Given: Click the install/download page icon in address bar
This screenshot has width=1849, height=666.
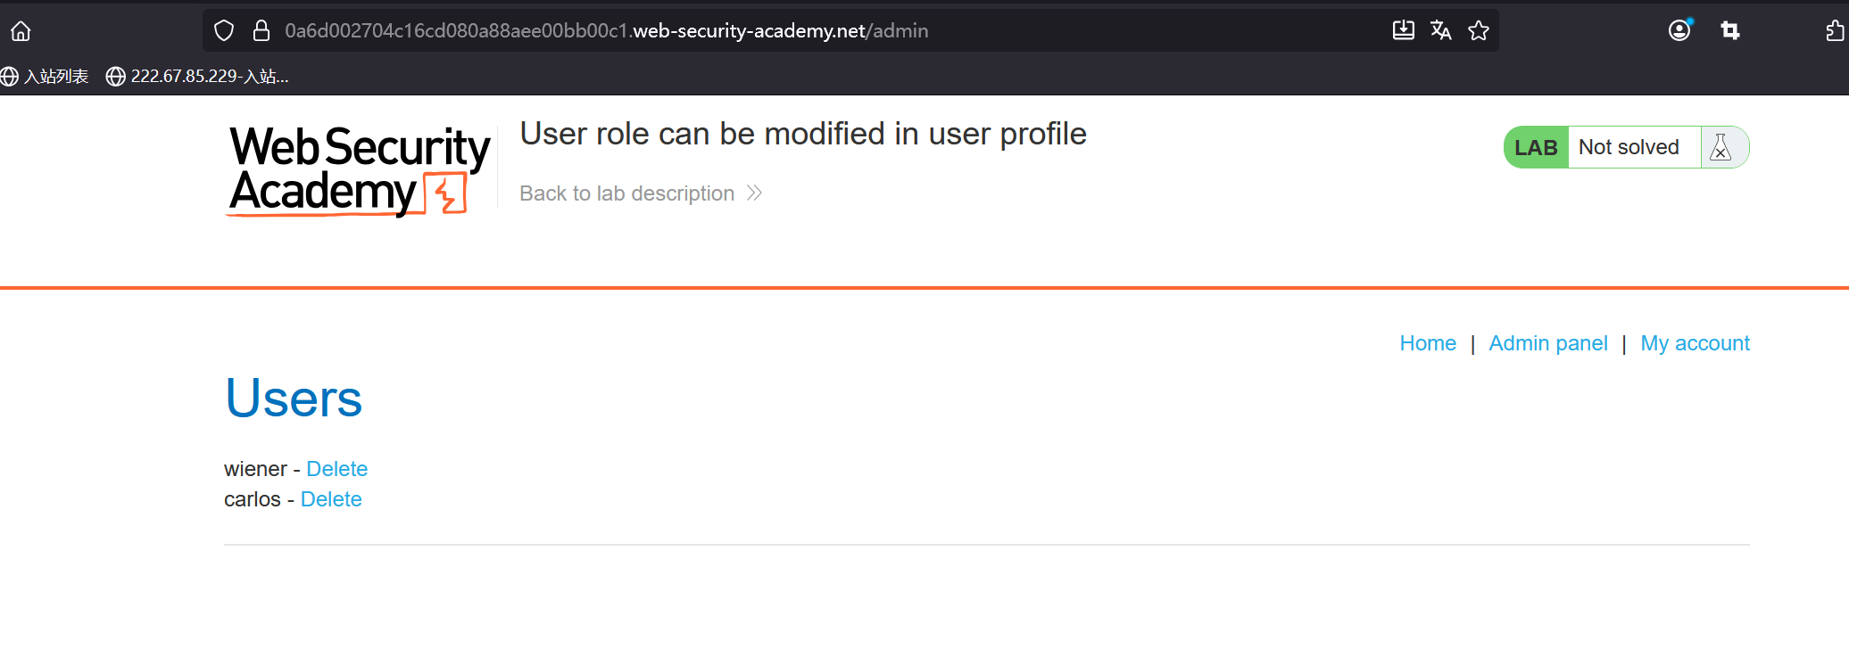Looking at the screenshot, I should click(x=1403, y=31).
